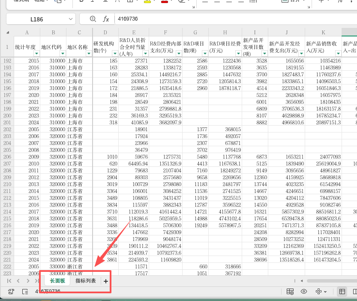The width and height of the screenshot is (357, 301).
Task: Open filter dropdown for R&D人员折合全时当量 column
Action: tap(145, 54)
